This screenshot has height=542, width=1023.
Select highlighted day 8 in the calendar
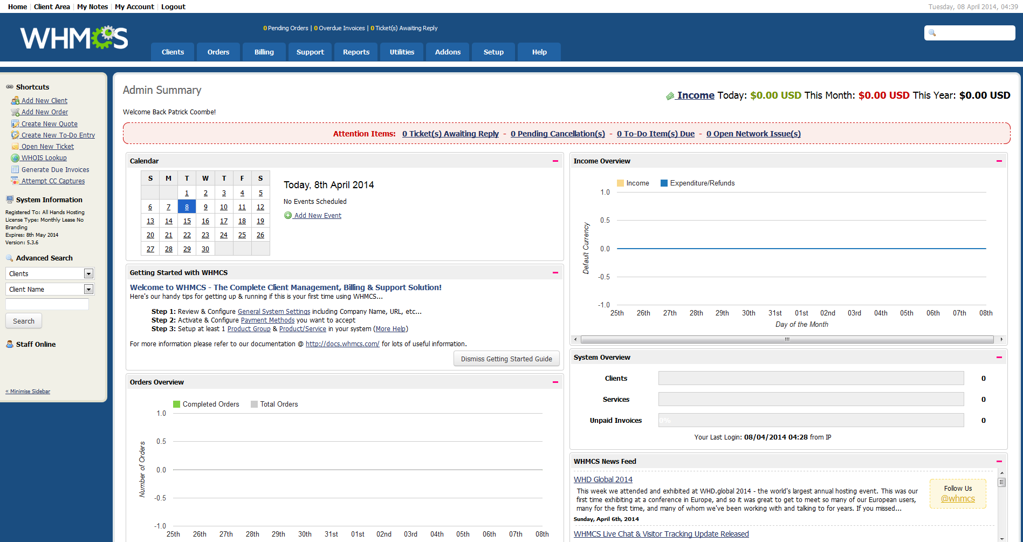pyautogui.click(x=187, y=207)
